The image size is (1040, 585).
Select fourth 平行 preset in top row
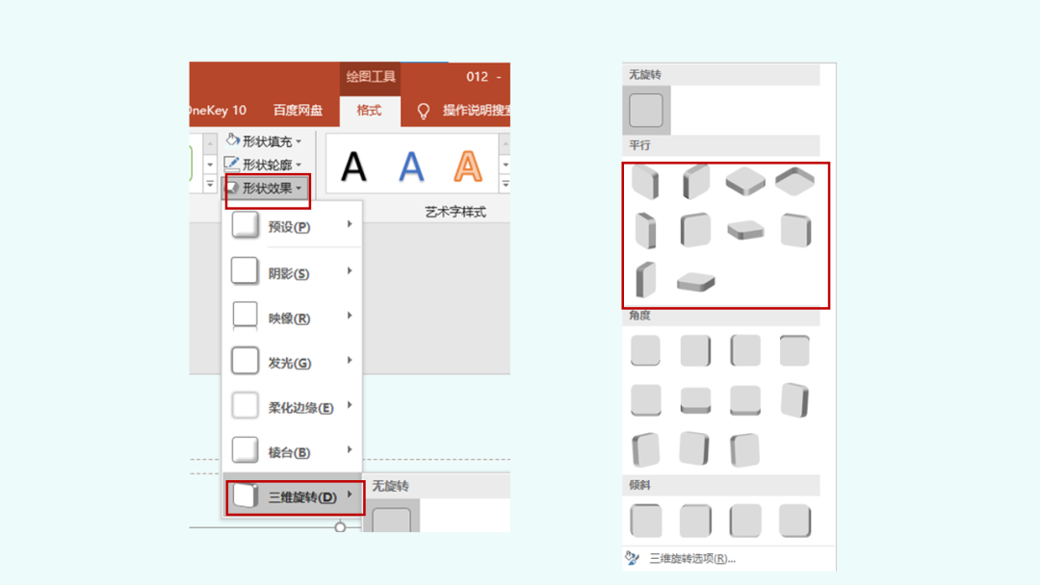click(x=794, y=182)
